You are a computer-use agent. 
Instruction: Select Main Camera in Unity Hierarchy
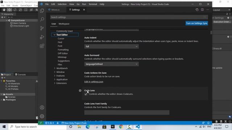[x=19, y=23]
